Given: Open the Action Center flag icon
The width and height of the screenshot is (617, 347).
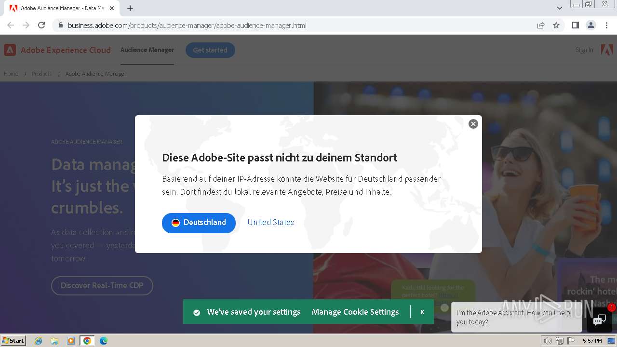Looking at the screenshot, I should point(571,341).
